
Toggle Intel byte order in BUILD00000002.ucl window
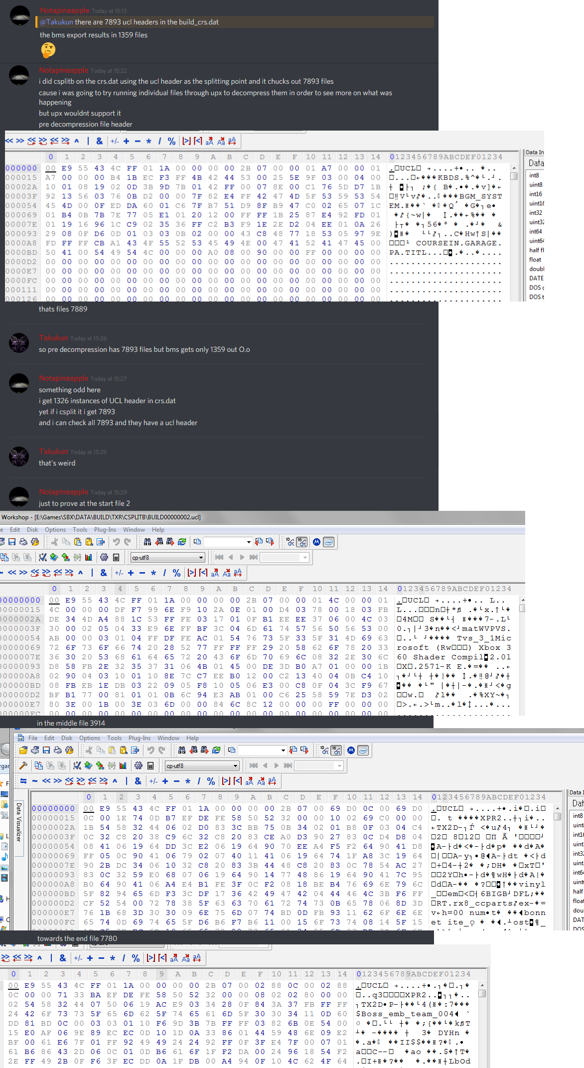click(x=328, y=542)
